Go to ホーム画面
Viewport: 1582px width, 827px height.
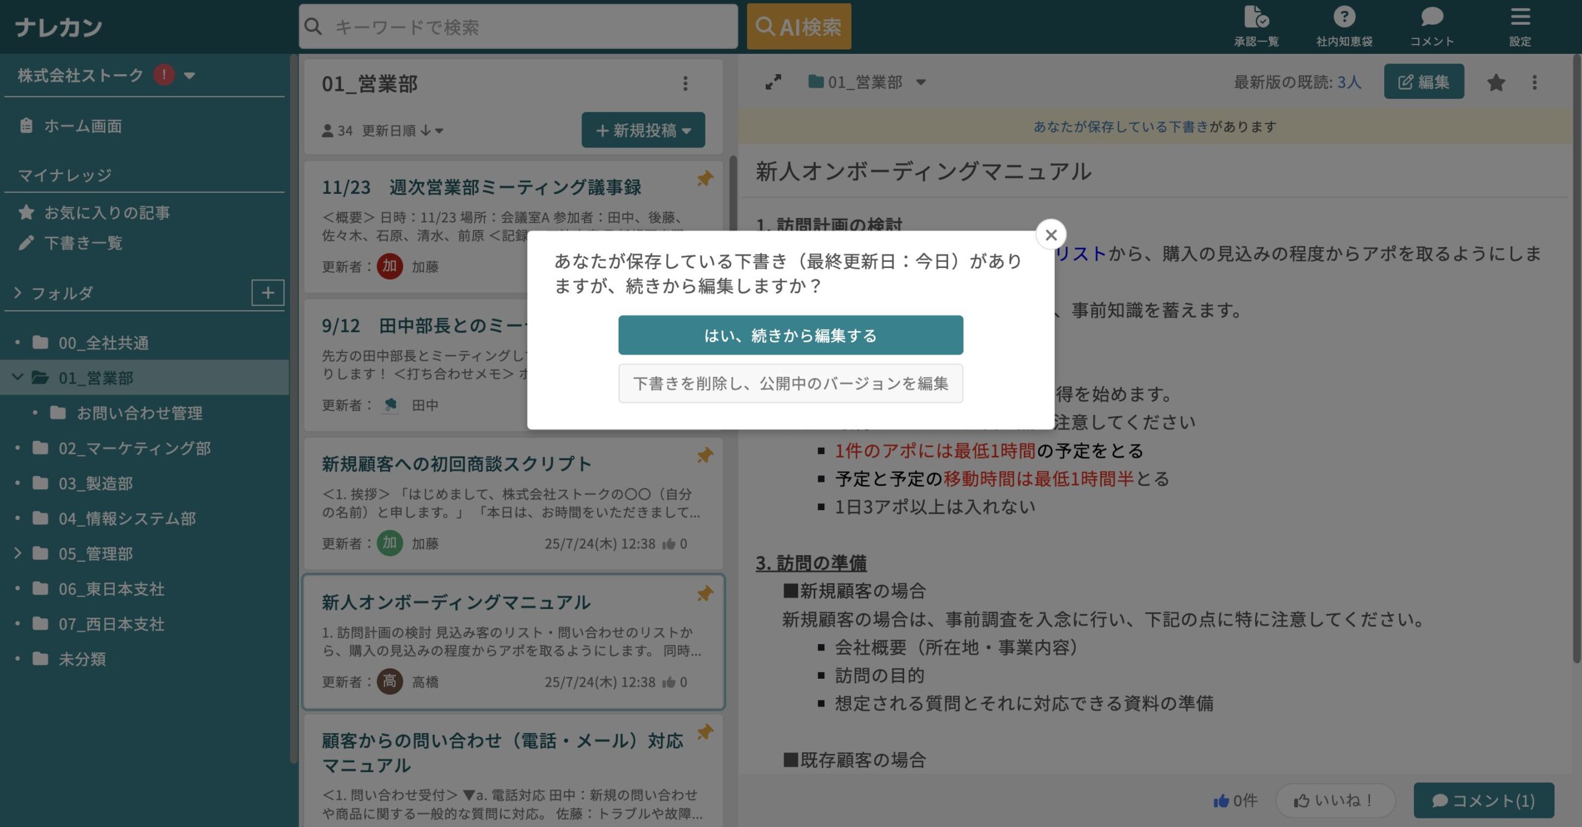click(x=83, y=126)
